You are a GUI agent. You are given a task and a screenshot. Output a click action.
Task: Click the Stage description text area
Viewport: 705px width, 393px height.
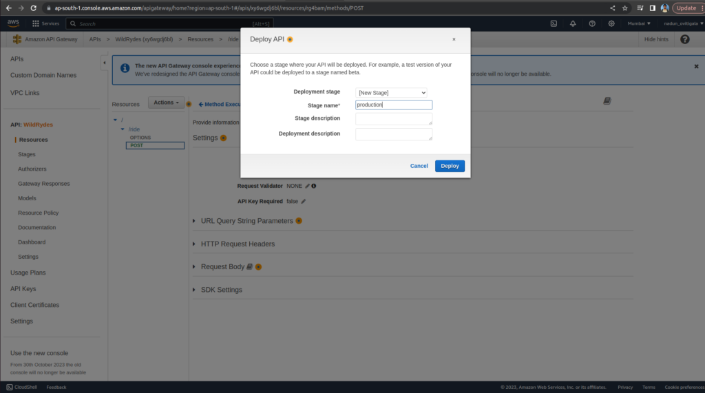coord(394,118)
